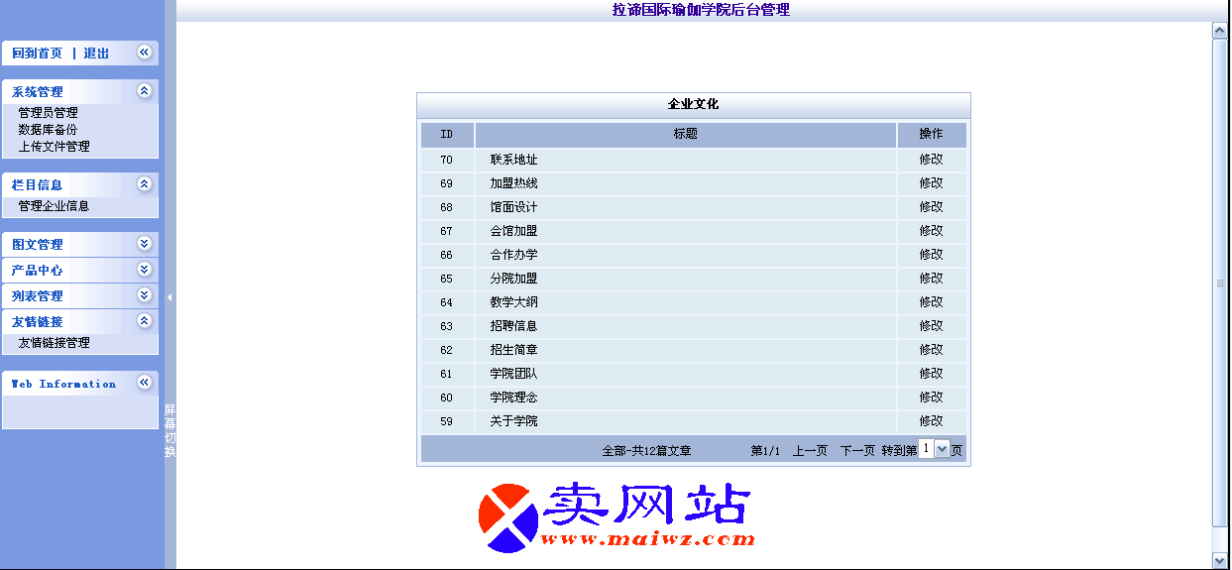The width and height of the screenshot is (1232, 570).
Task: Click 修改 for 联系地址 row
Action: 931,160
